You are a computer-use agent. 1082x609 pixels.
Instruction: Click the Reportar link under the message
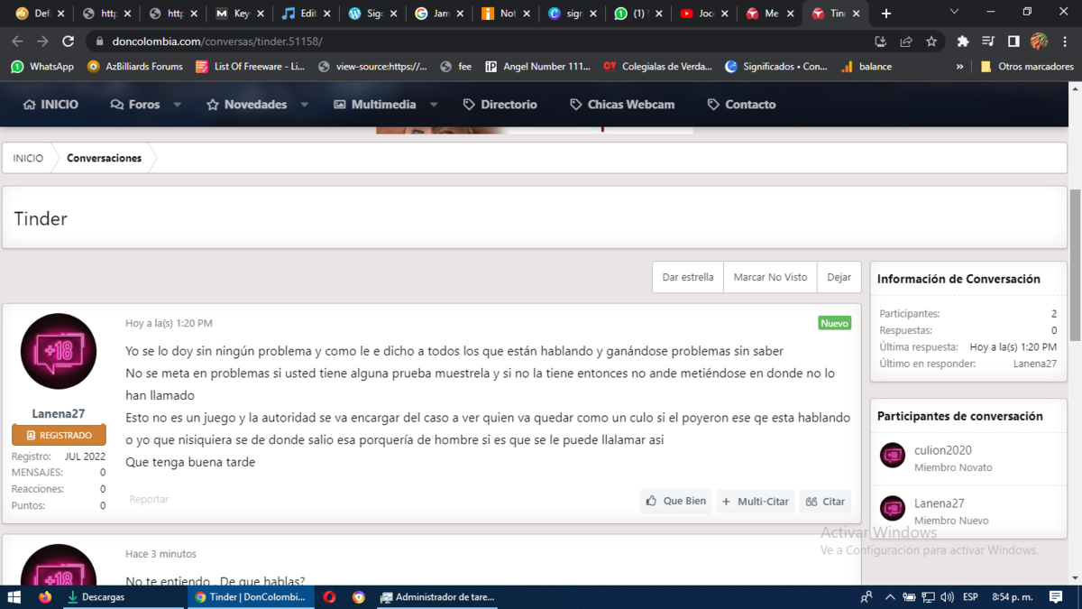coord(149,499)
